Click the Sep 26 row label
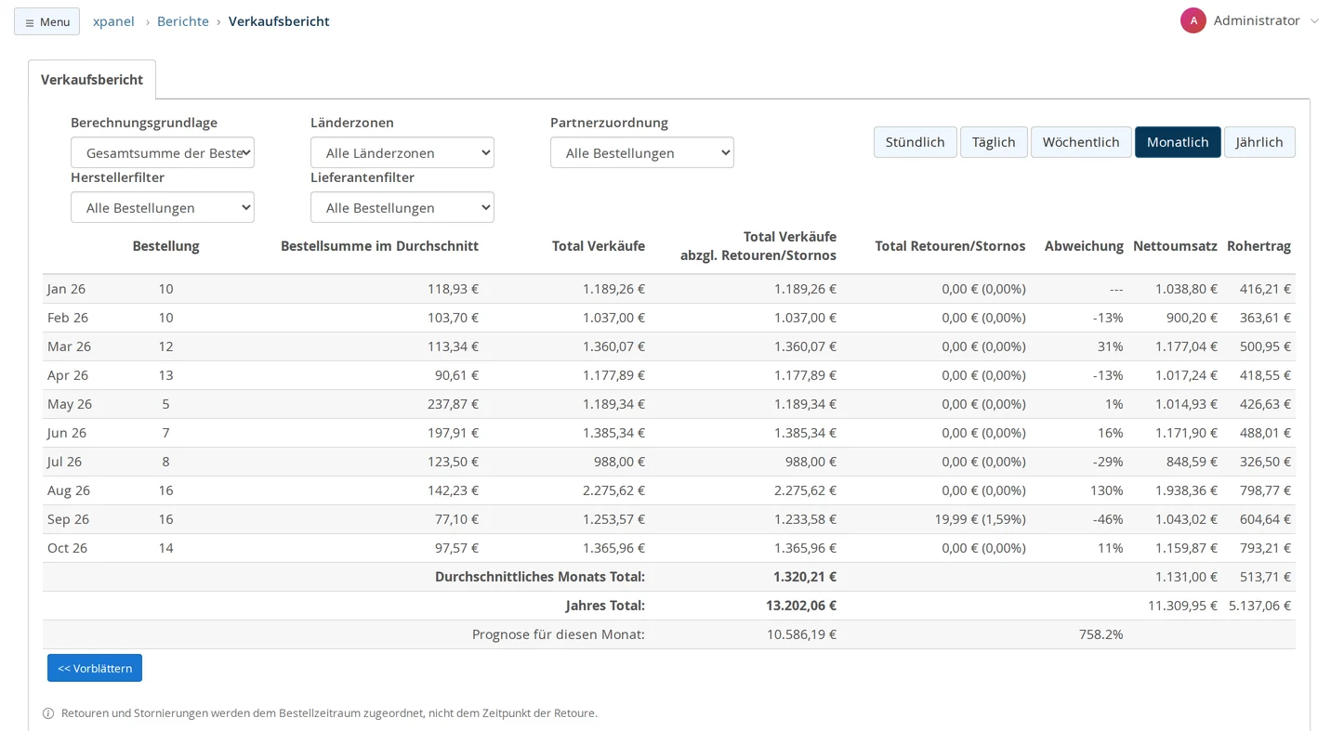This screenshot has width=1331, height=731. [68, 519]
